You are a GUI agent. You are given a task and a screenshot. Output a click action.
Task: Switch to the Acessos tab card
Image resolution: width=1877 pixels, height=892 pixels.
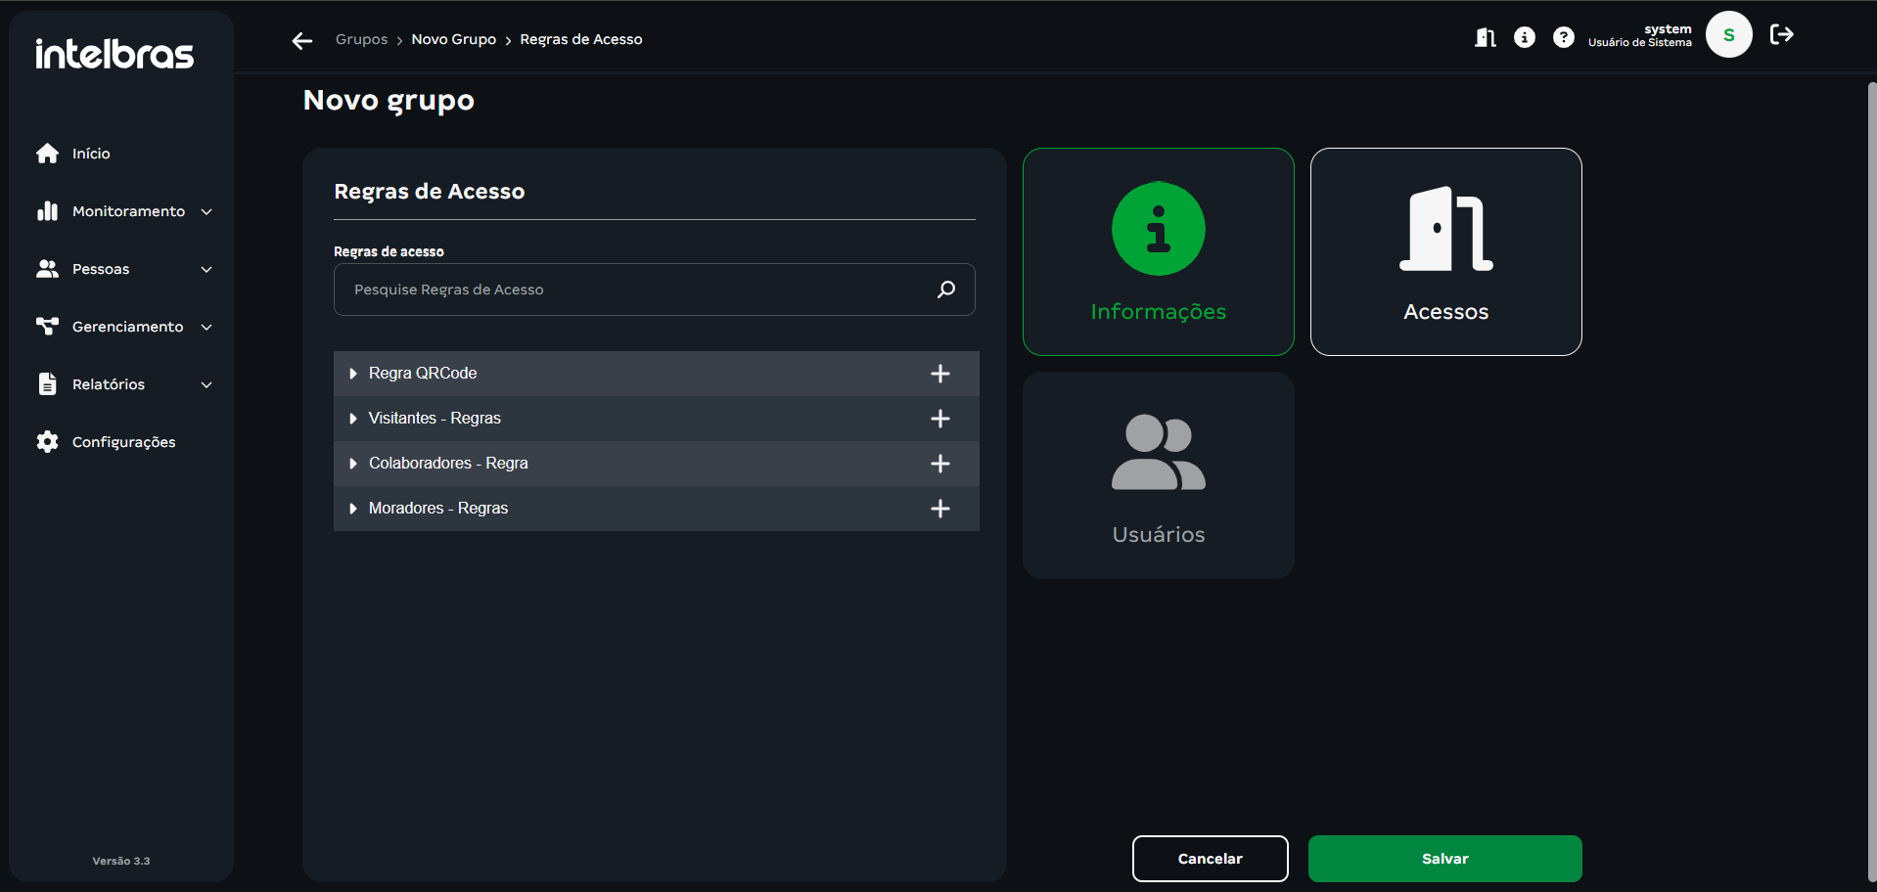click(x=1445, y=251)
